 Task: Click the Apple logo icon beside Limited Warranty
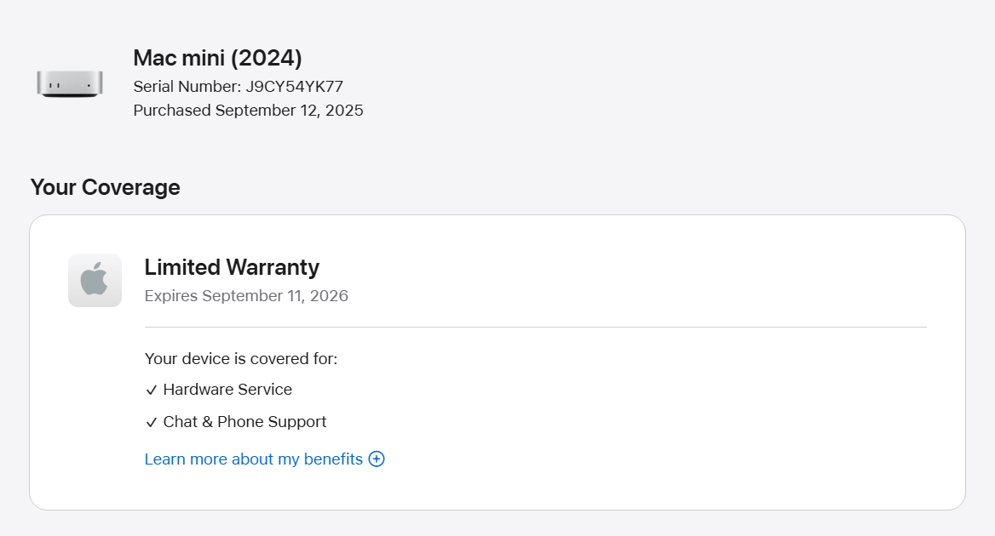tap(95, 280)
